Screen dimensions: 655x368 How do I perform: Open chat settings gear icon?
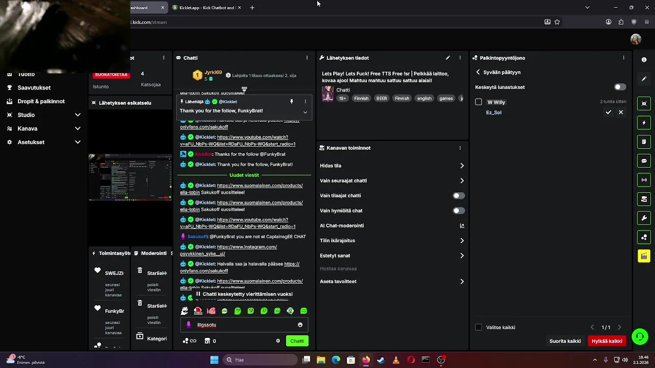tap(278, 341)
